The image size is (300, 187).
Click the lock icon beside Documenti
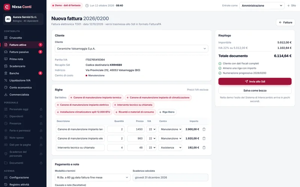(41, 163)
